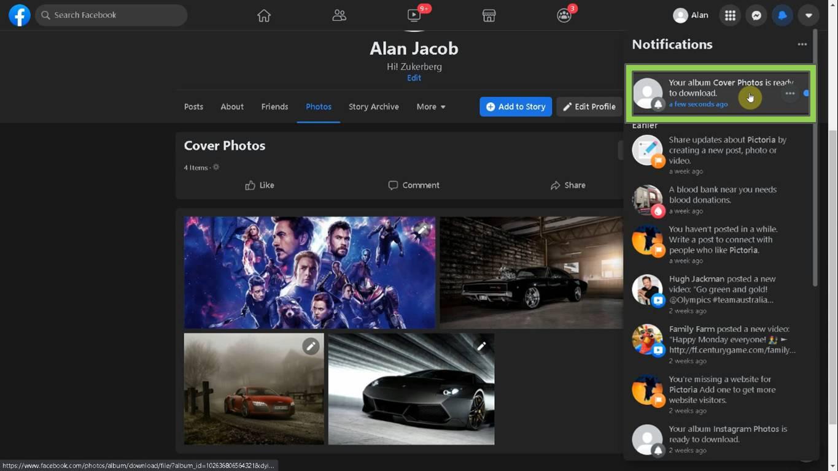Edit the Avengers photo via pencil icon
The height and width of the screenshot is (471, 838).
pyautogui.click(x=422, y=229)
